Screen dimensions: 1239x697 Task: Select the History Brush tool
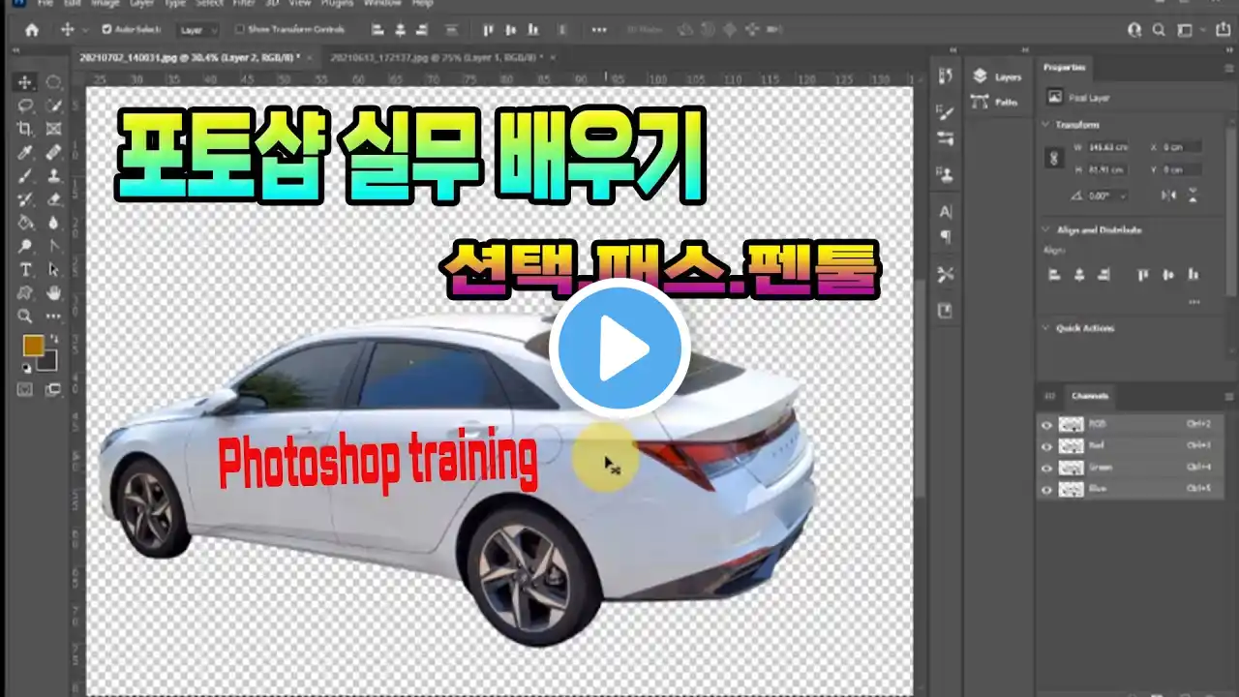point(26,199)
